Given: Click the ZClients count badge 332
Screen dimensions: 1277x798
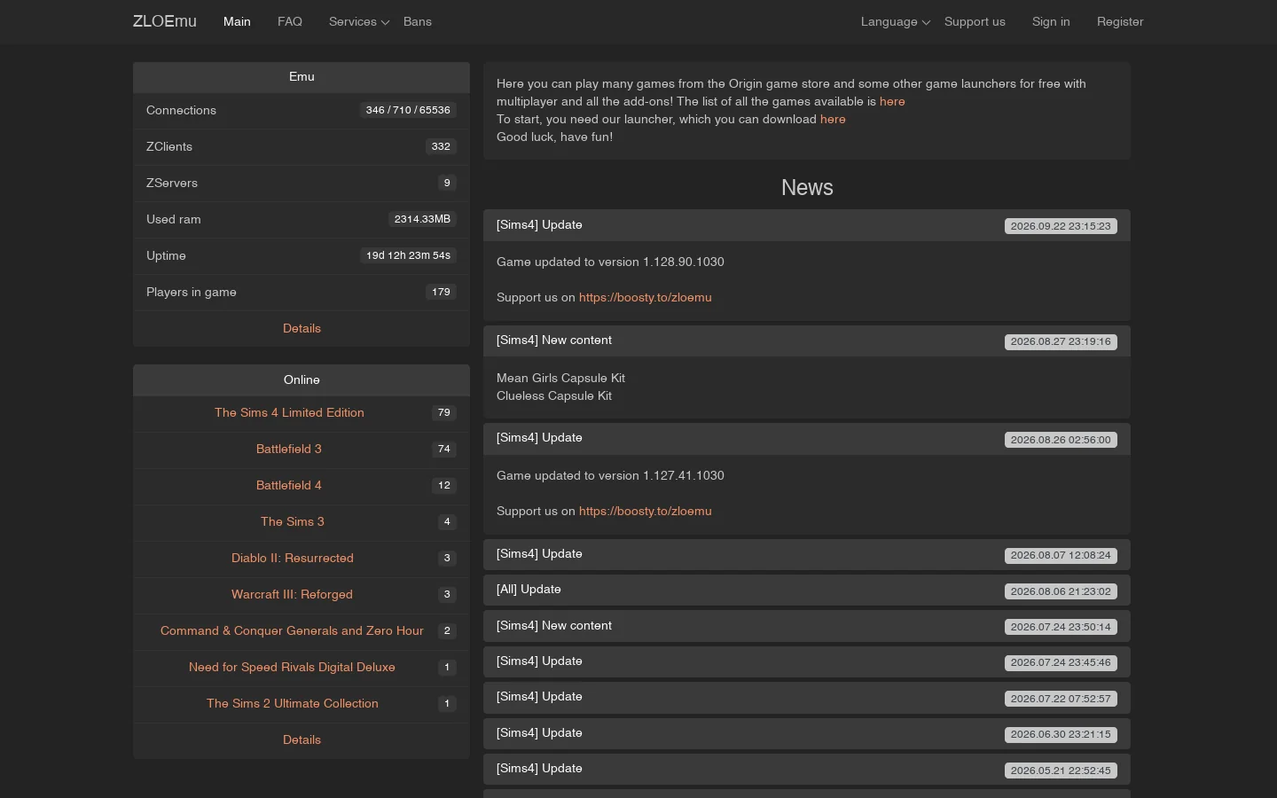Looking at the screenshot, I should 441,146.
